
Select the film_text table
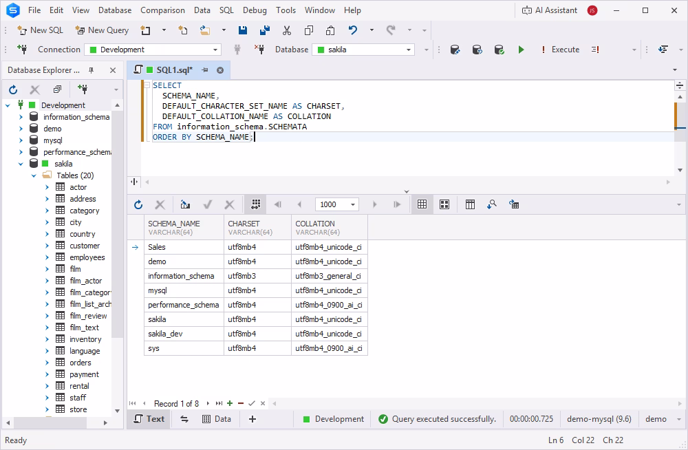84,328
